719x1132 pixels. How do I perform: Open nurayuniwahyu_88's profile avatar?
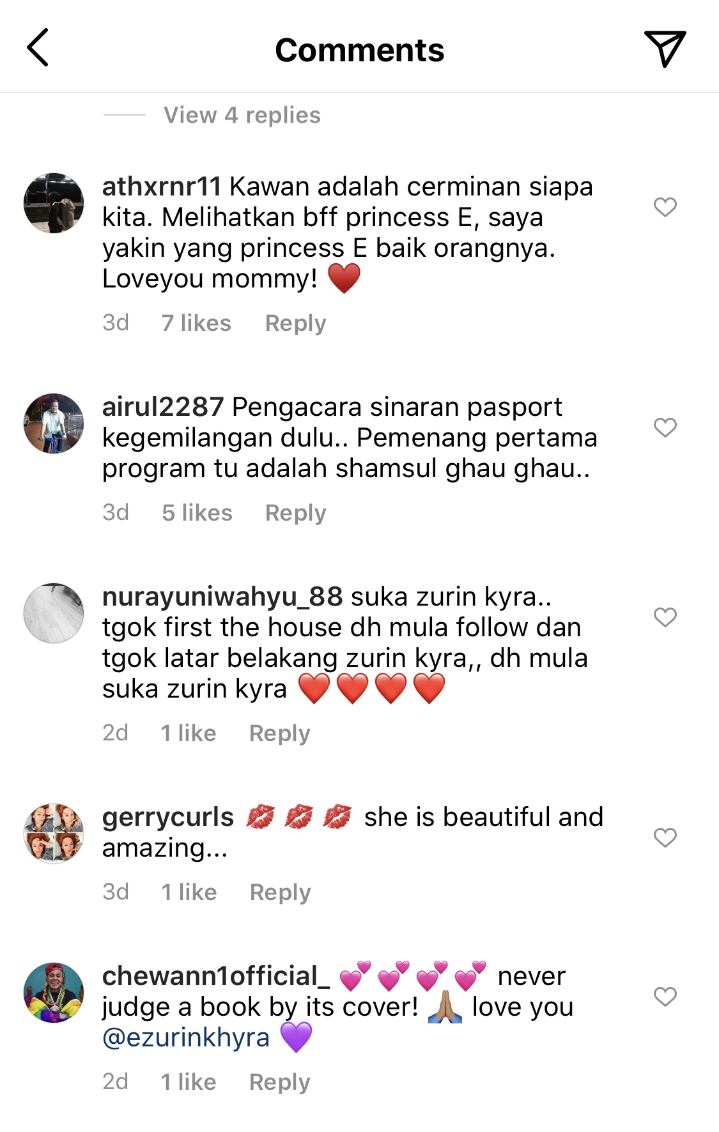pos(54,613)
